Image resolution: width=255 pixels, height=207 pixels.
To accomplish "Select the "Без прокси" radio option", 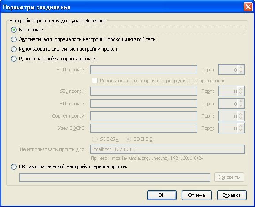I will 14,30.
